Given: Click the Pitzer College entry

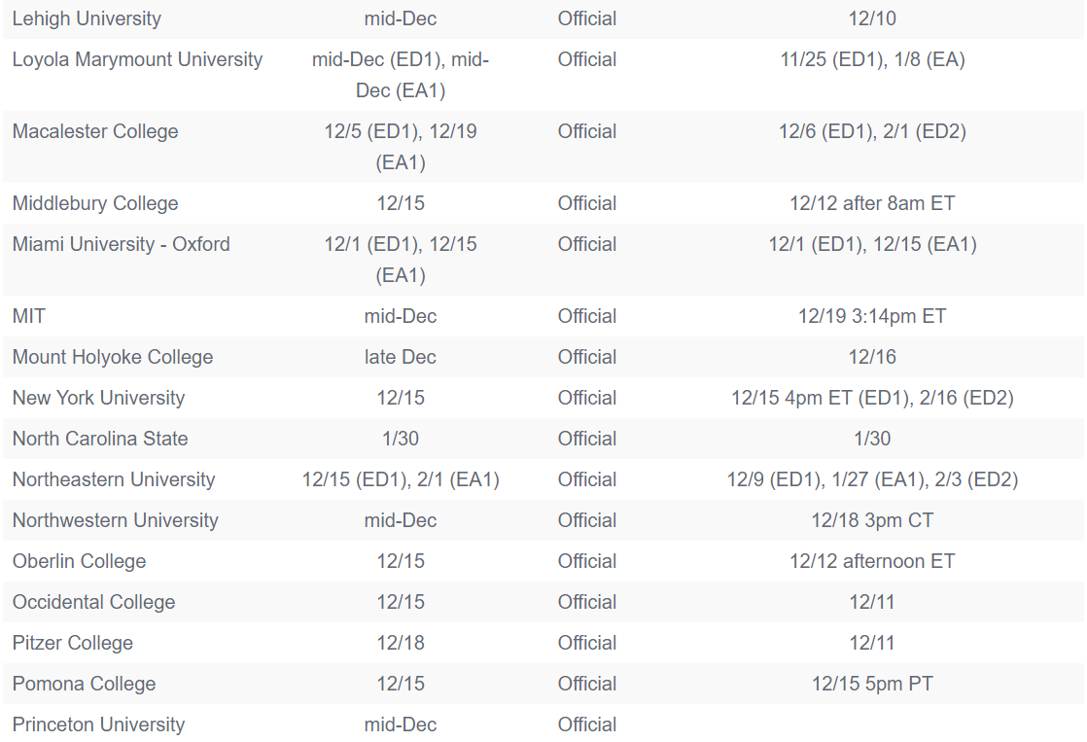Looking at the screenshot, I should (x=73, y=643).
